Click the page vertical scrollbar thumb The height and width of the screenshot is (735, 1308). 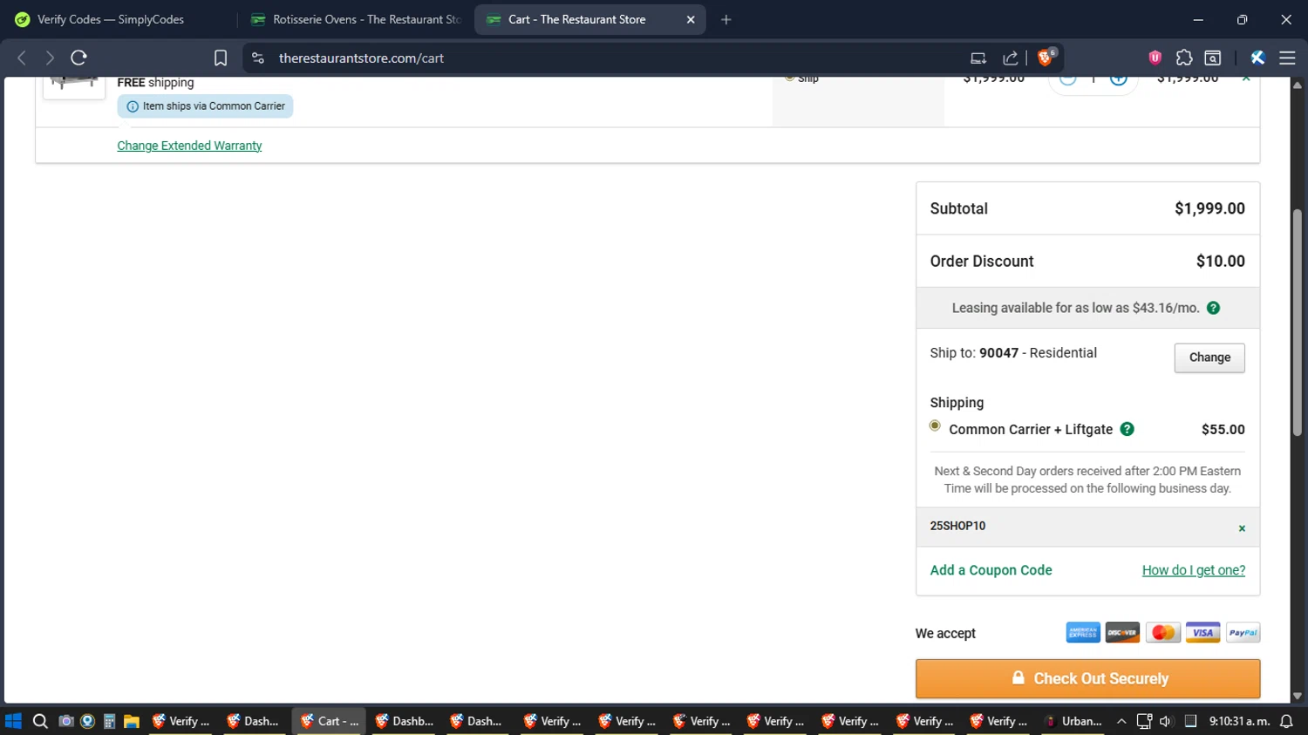click(1298, 323)
